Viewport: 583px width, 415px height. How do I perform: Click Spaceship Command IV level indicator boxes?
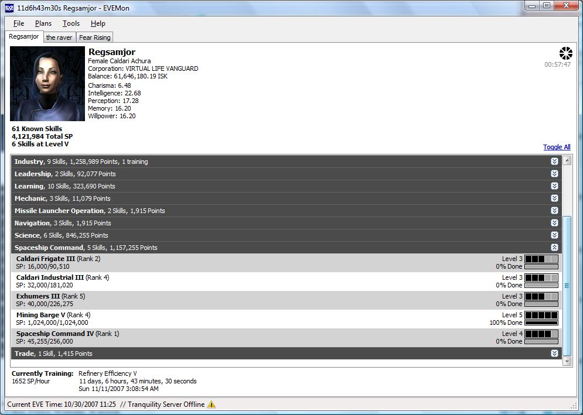point(541,334)
